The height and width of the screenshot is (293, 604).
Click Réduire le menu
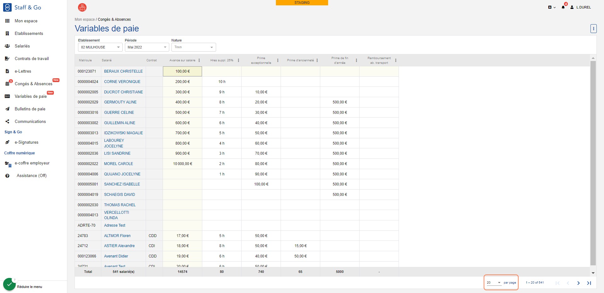tap(30, 287)
